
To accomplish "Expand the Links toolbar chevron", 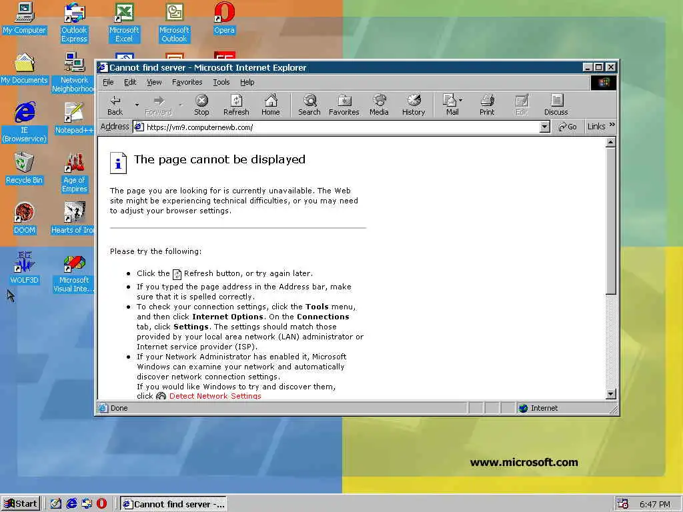I will pos(612,125).
